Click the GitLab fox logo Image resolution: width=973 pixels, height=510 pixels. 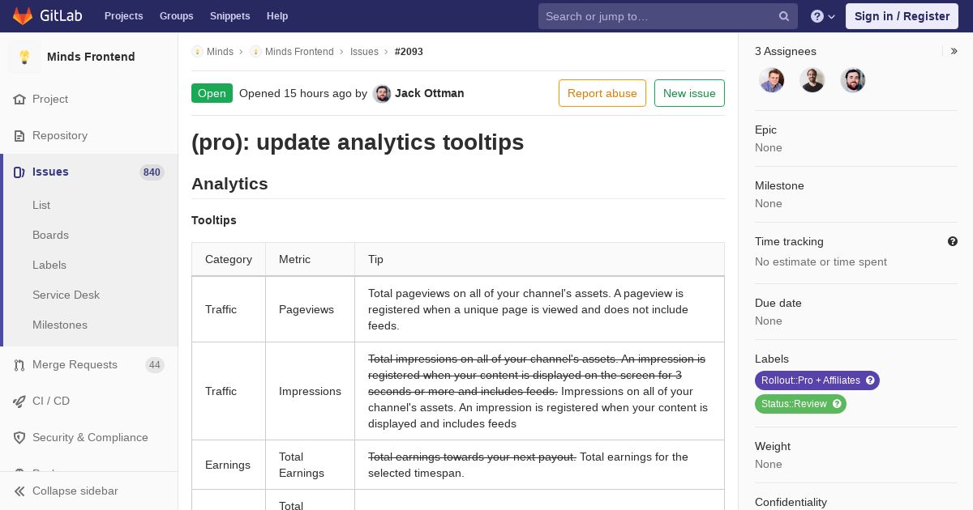coord(23,15)
